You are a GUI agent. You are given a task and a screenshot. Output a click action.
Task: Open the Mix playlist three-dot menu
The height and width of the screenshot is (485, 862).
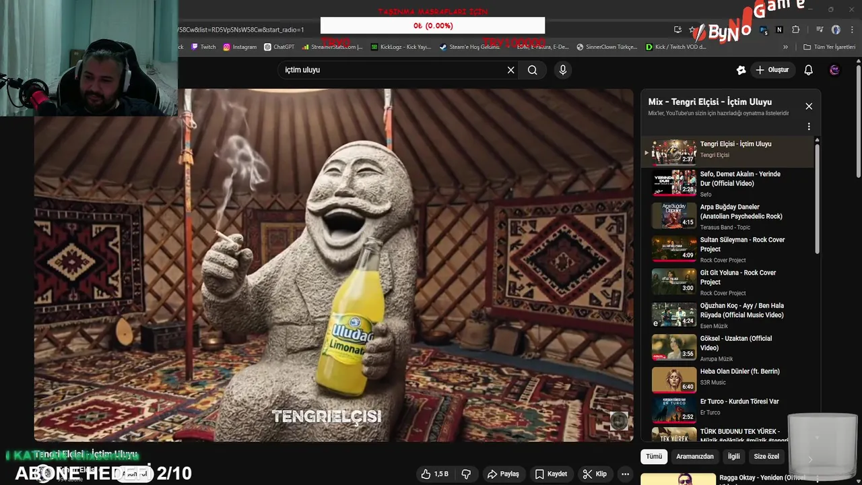(809, 127)
